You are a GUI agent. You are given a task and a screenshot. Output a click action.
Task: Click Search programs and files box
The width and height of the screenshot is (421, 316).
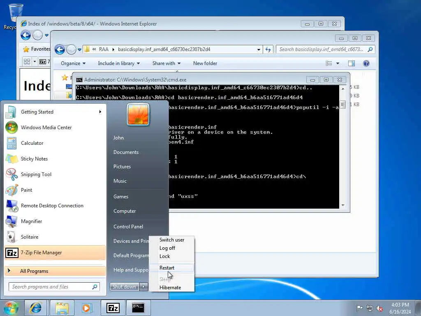click(54, 287)
